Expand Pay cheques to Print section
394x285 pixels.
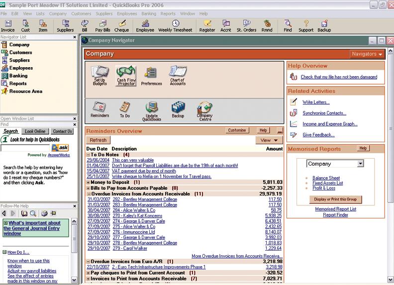[x=88, y=273]
